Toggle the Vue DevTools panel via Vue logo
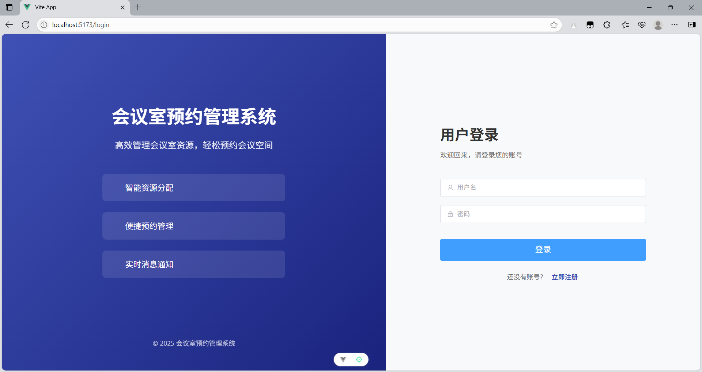This screenshot has width=702, height=372. click(343, 359)
